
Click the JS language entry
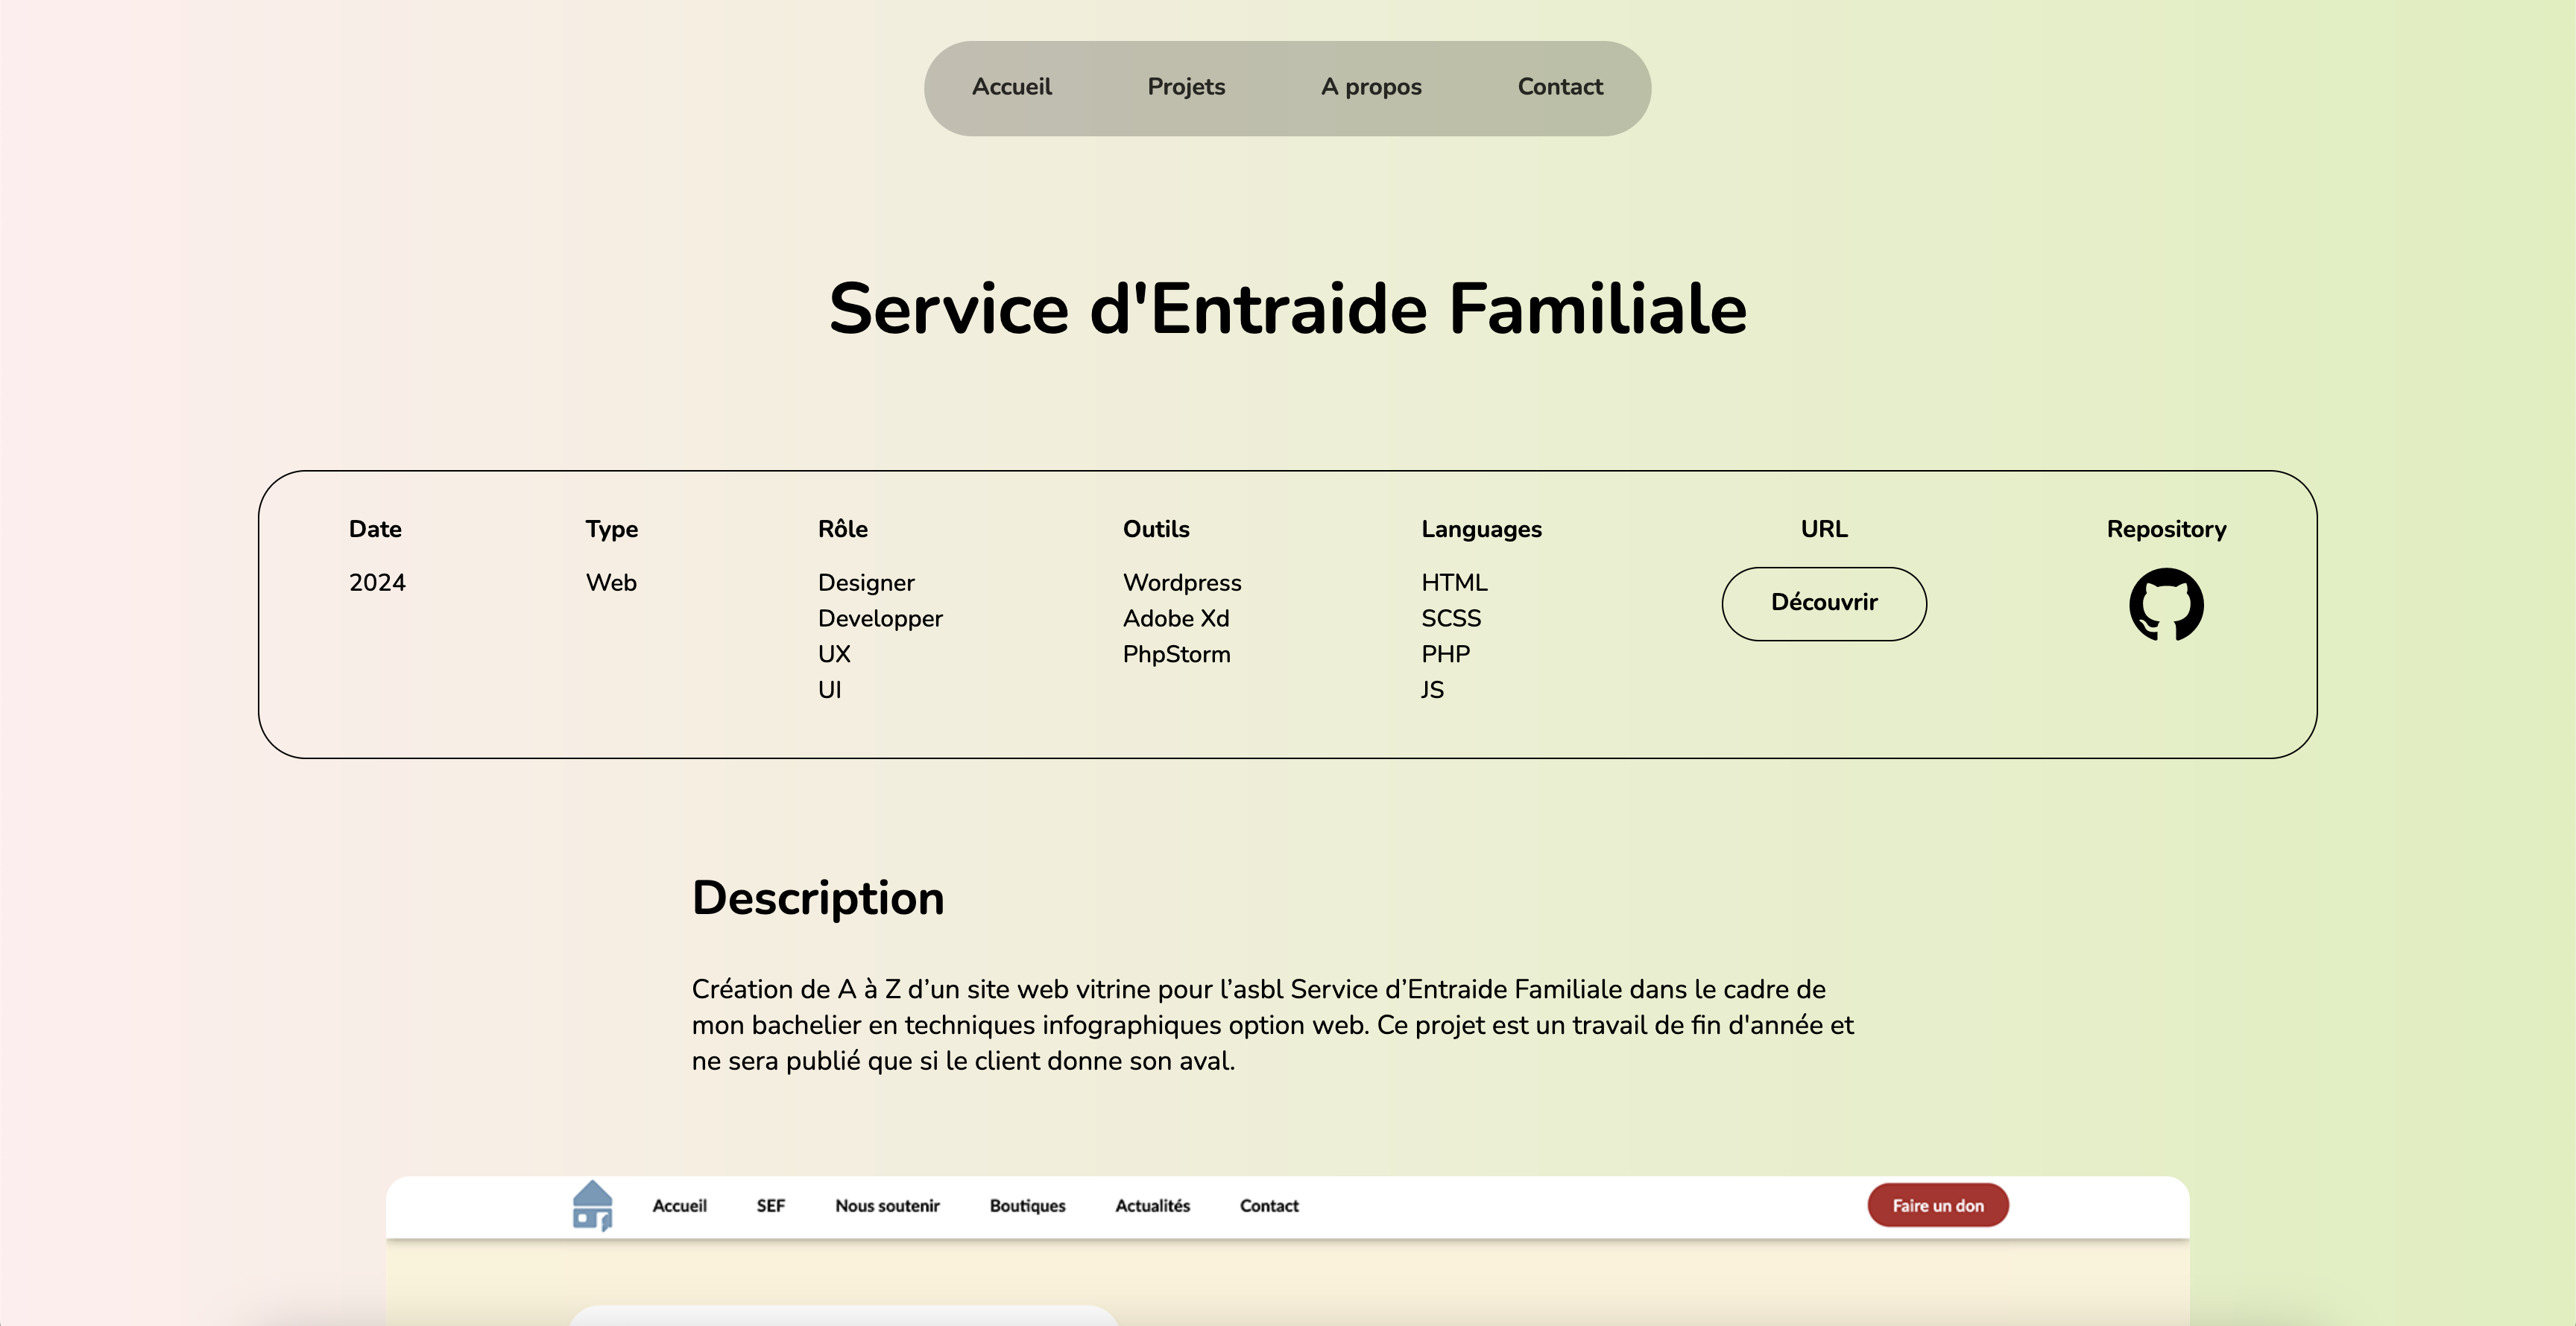1432,691
